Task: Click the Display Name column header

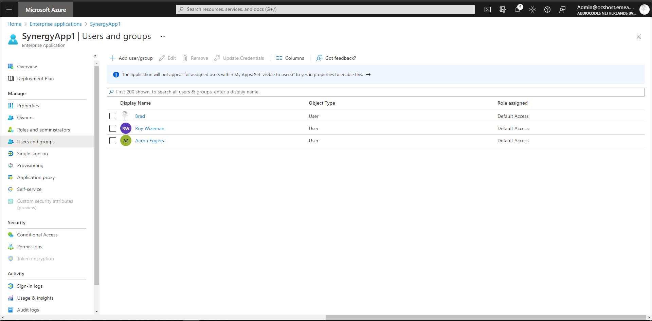Action: coord(135,103)
